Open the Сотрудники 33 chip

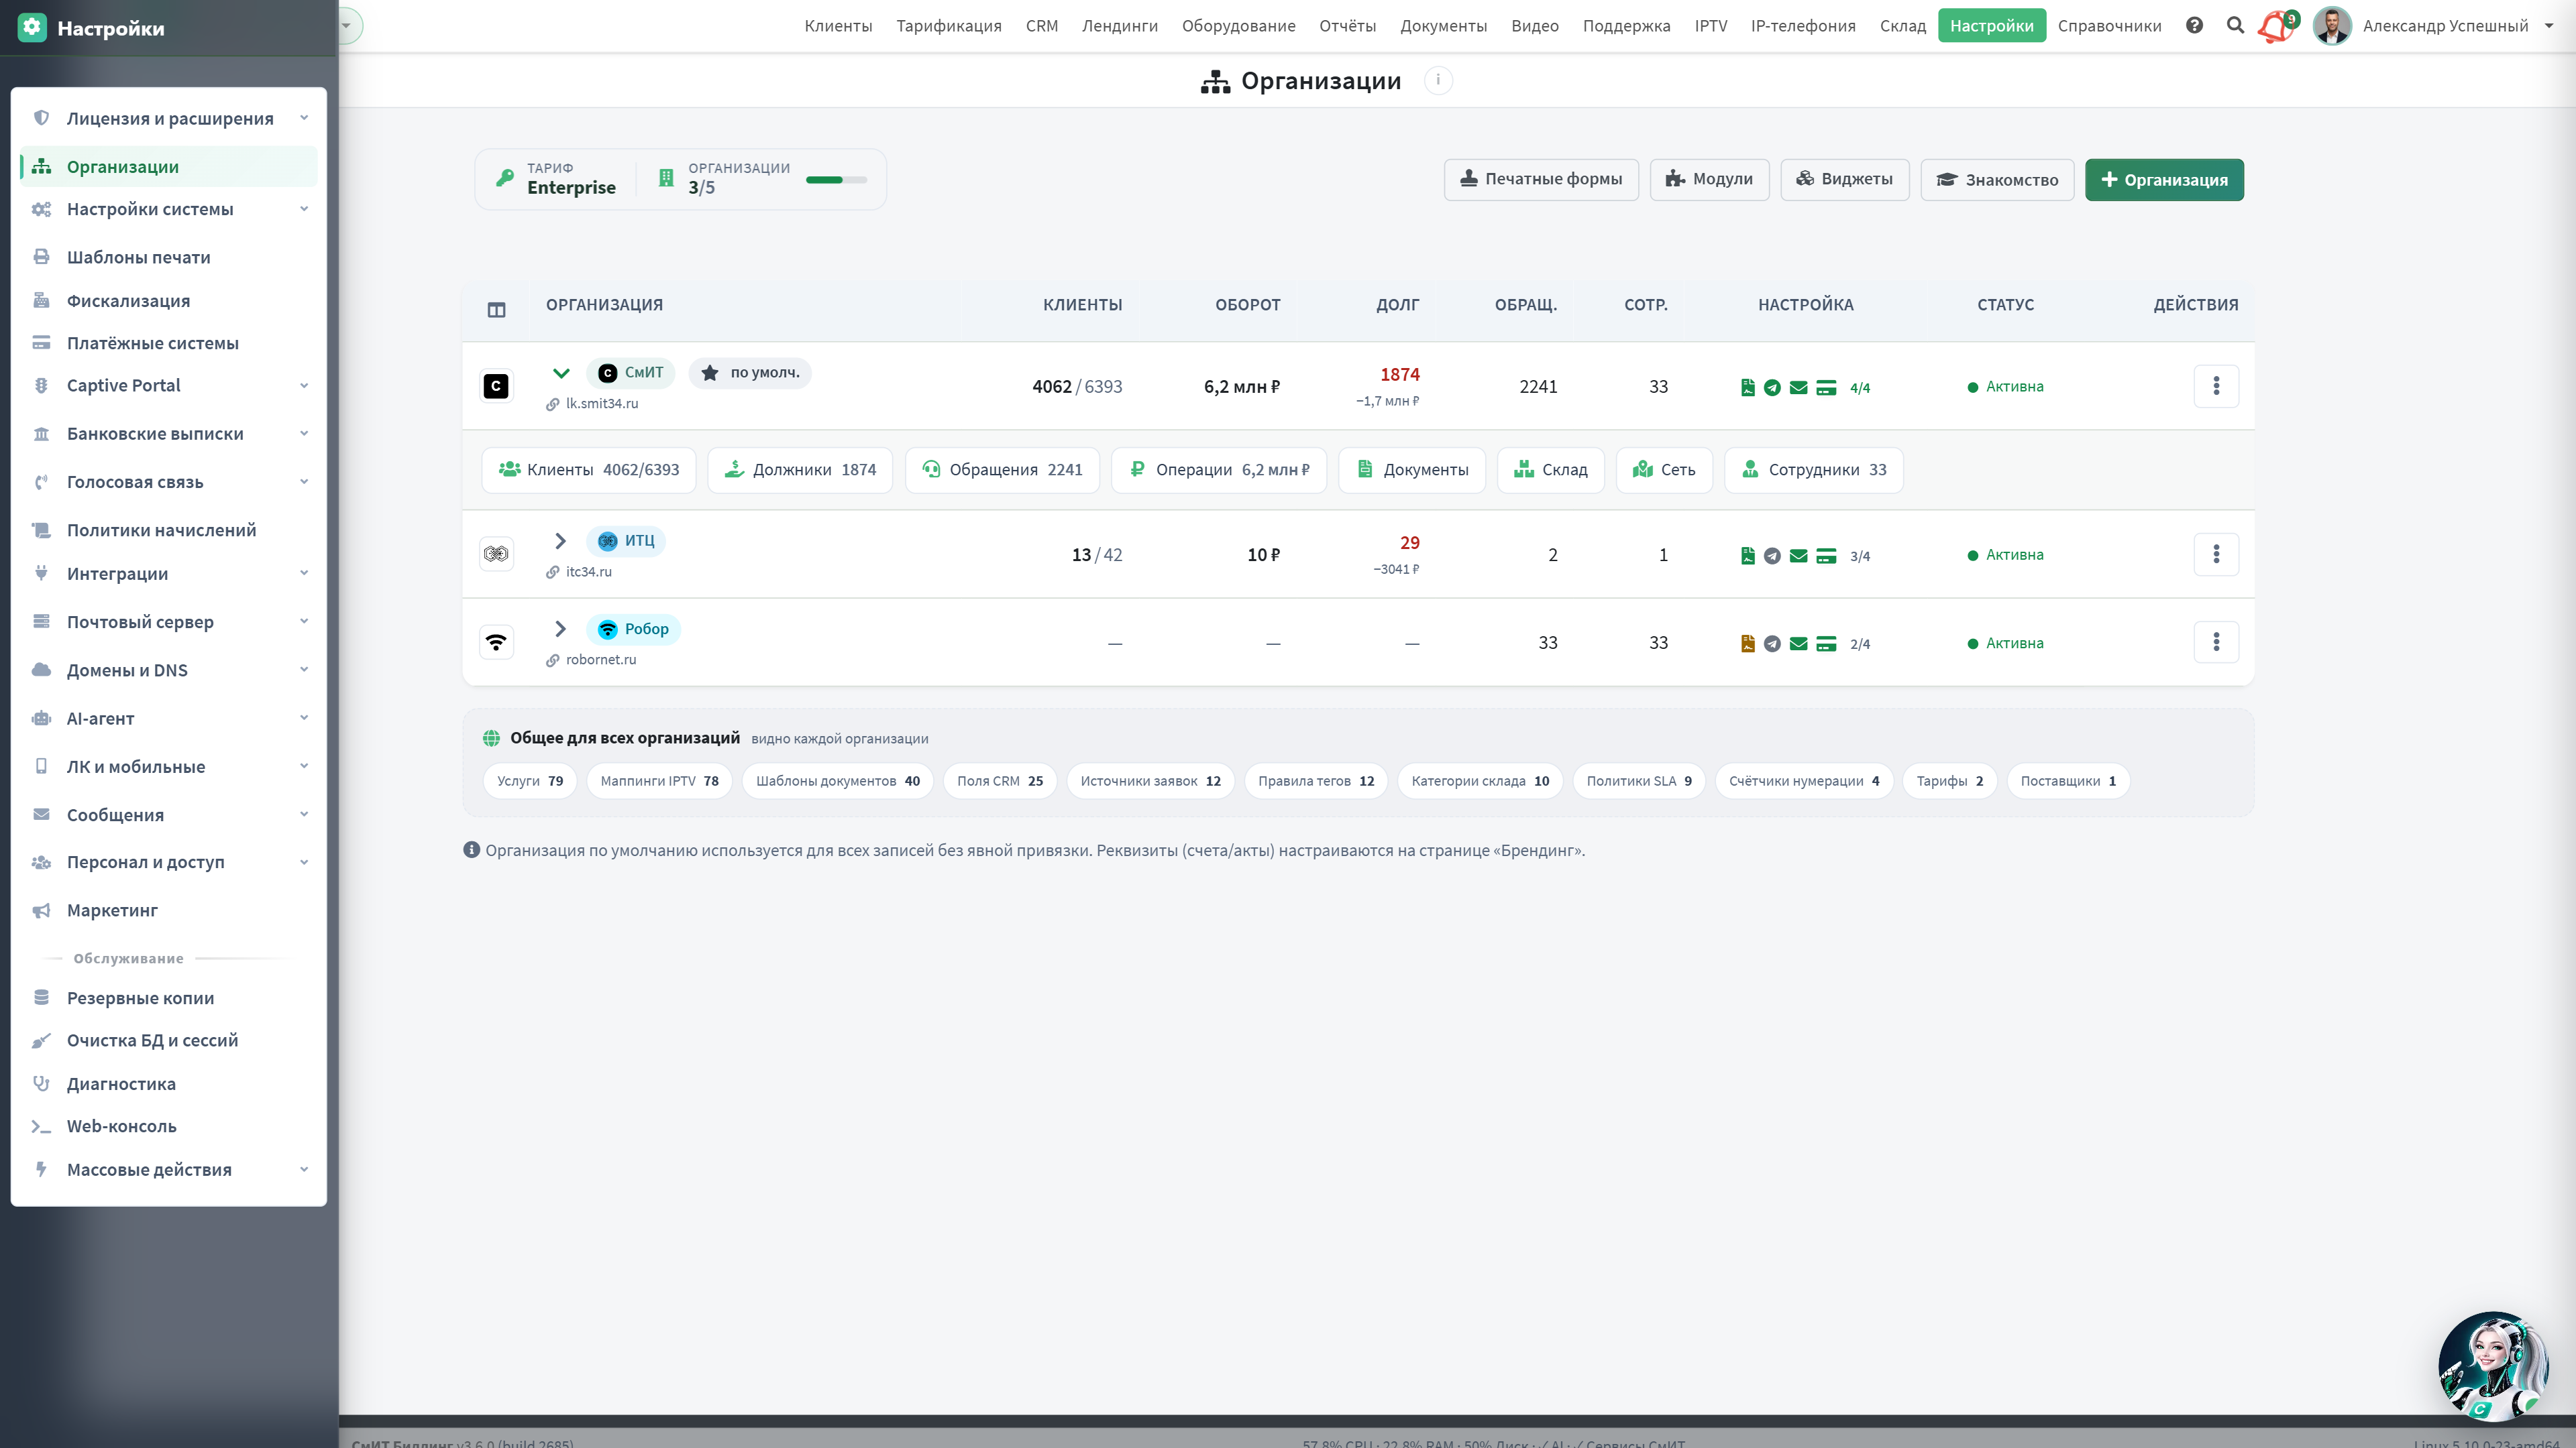[1814, 470]
